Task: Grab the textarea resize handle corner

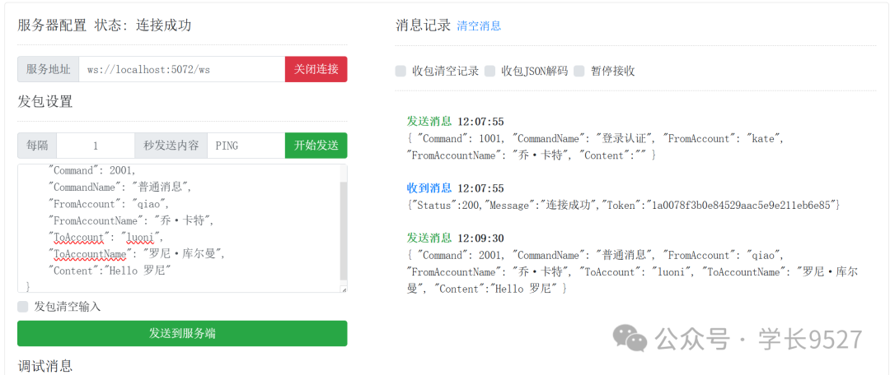Action: coord(344,289)
